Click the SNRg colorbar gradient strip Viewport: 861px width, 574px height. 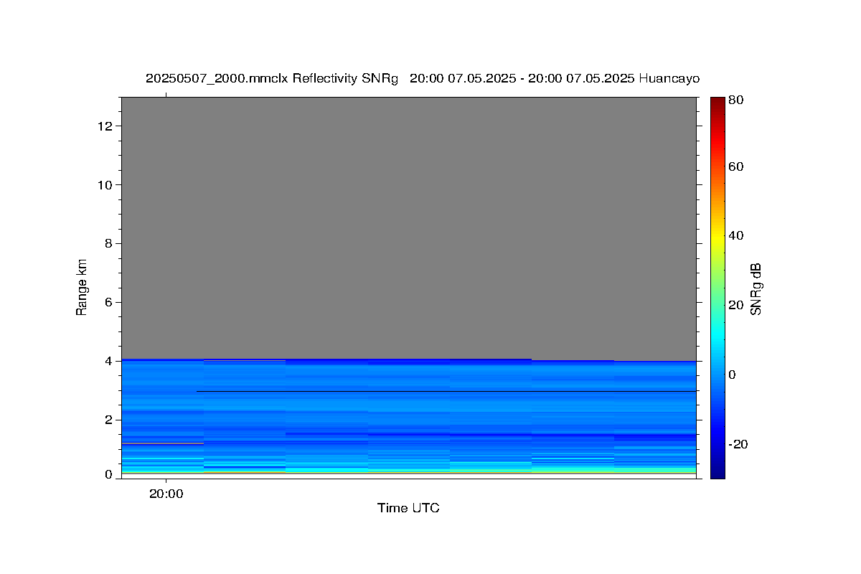point(717,287)
